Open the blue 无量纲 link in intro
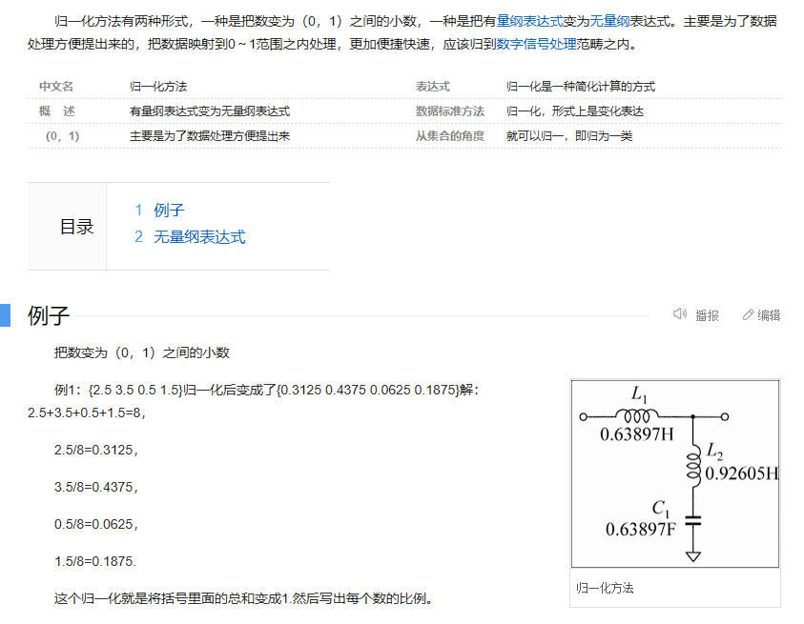 click(x=609, y=21)
